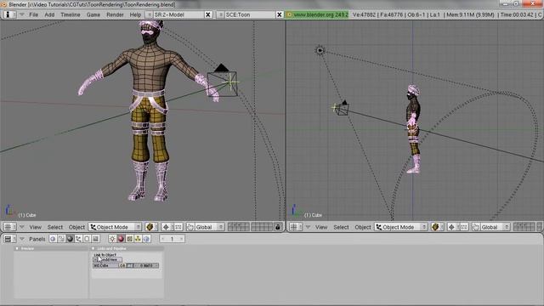
Task: Open Texture buttons sub-context
Action: coord(129,239)
